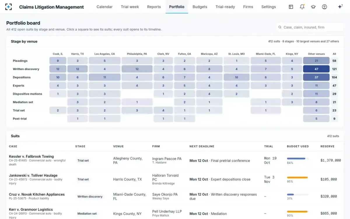
Task: Open the Budgets tab
Action: pyautogui.click(x=200, y=7)
